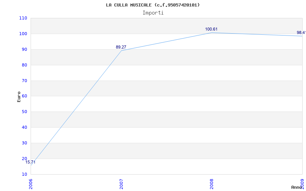Click the Anno x-axis label

click(297, 187)
